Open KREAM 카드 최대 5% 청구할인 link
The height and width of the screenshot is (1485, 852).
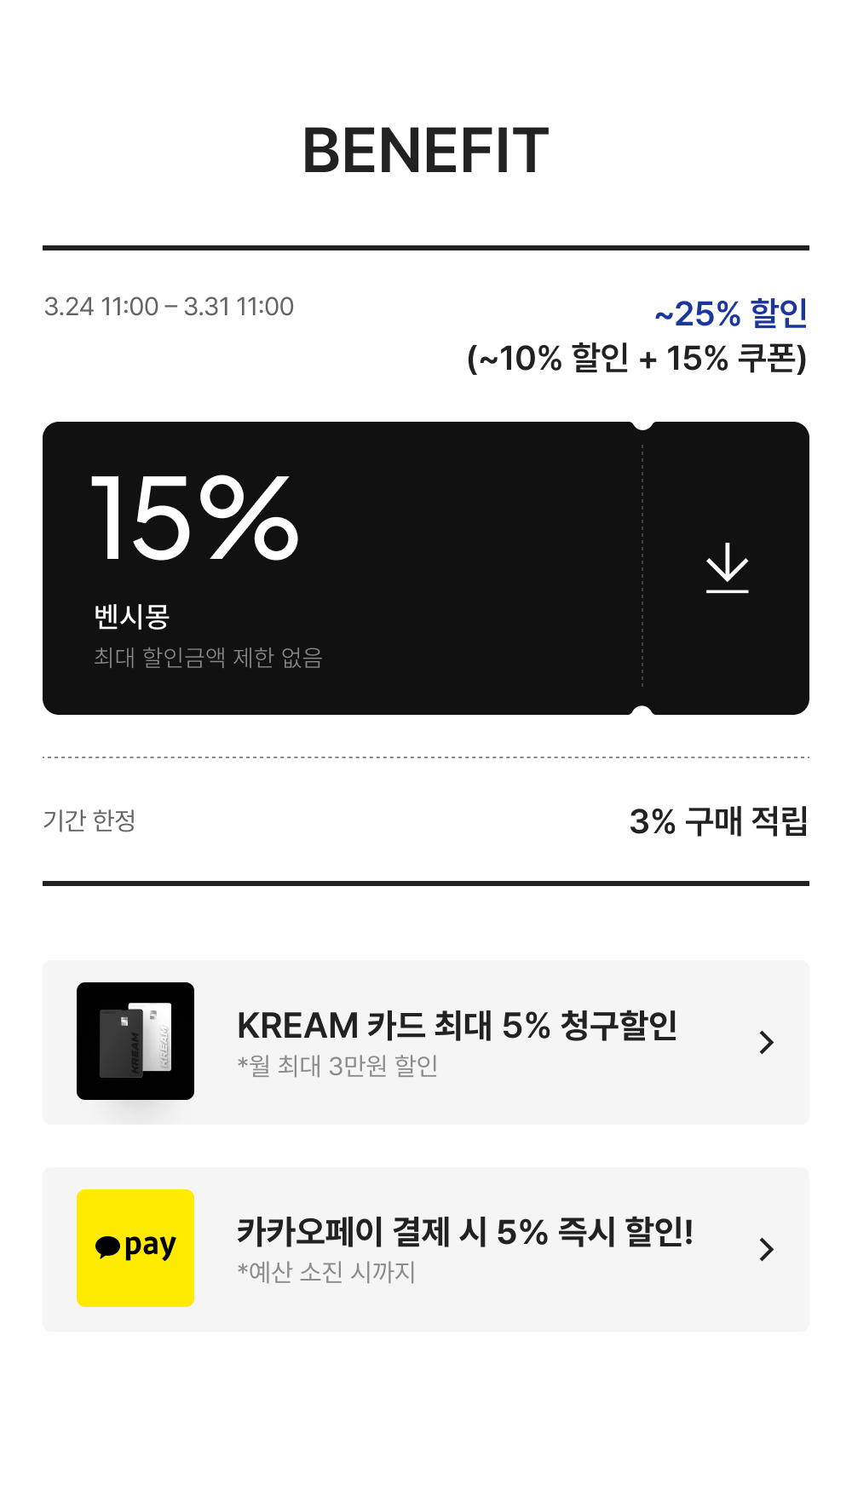click(457, 1026)
